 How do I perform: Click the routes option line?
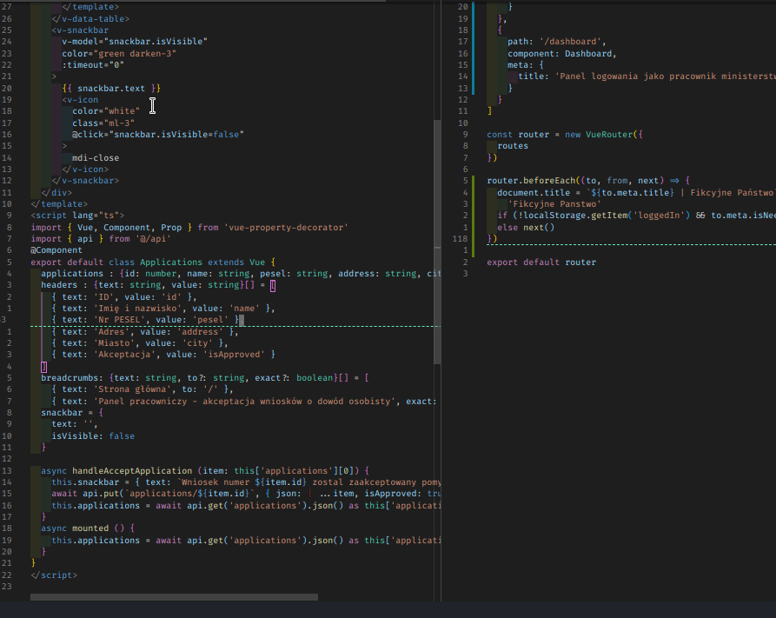point(513,145)
